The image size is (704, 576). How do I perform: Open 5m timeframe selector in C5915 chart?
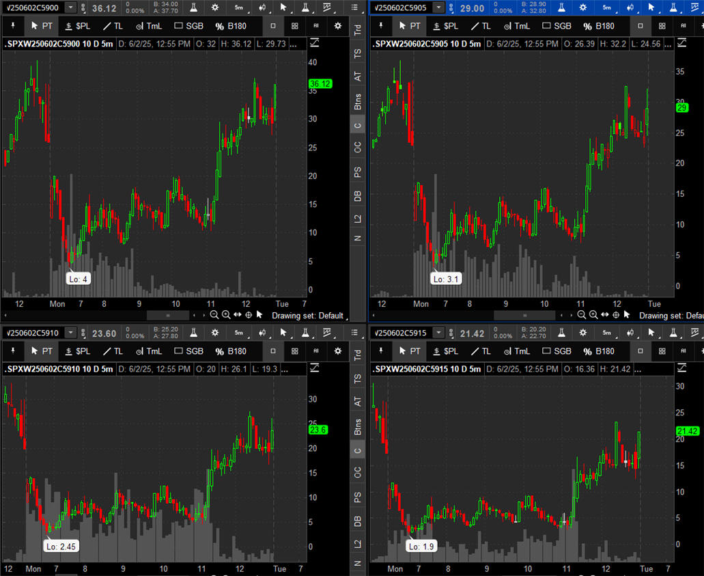(x=607, y=333)
